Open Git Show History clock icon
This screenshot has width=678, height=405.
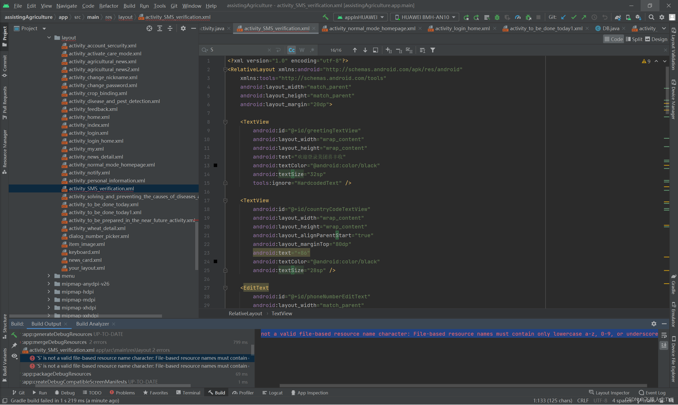(x=594, y=17)
